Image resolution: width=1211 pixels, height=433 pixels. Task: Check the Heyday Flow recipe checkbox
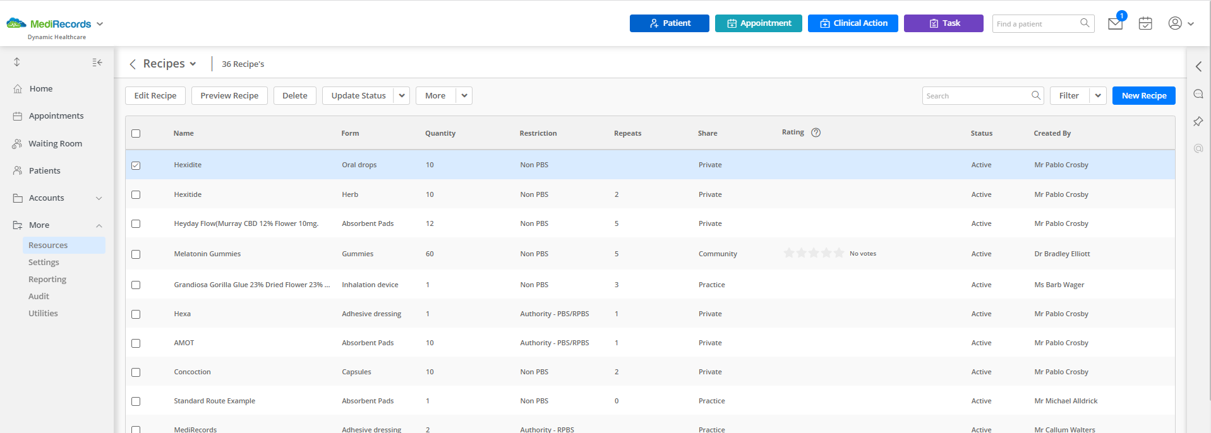pyautogui.click(x=136, y=223)
